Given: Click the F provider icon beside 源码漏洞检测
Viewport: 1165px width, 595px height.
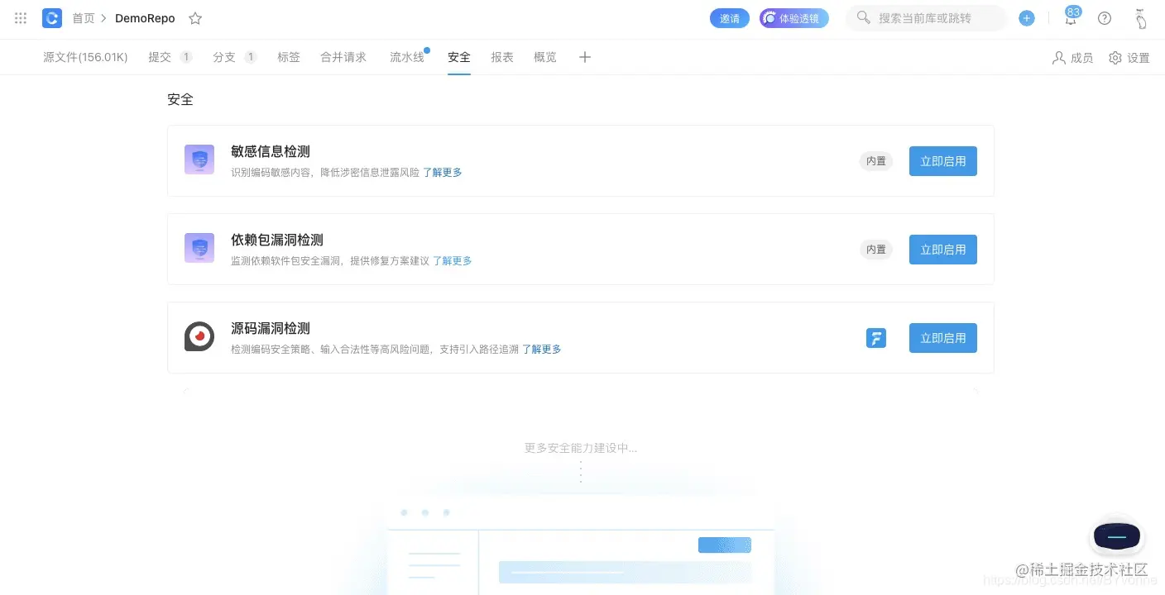Looking at the screenshot, I should pos(876,338).
